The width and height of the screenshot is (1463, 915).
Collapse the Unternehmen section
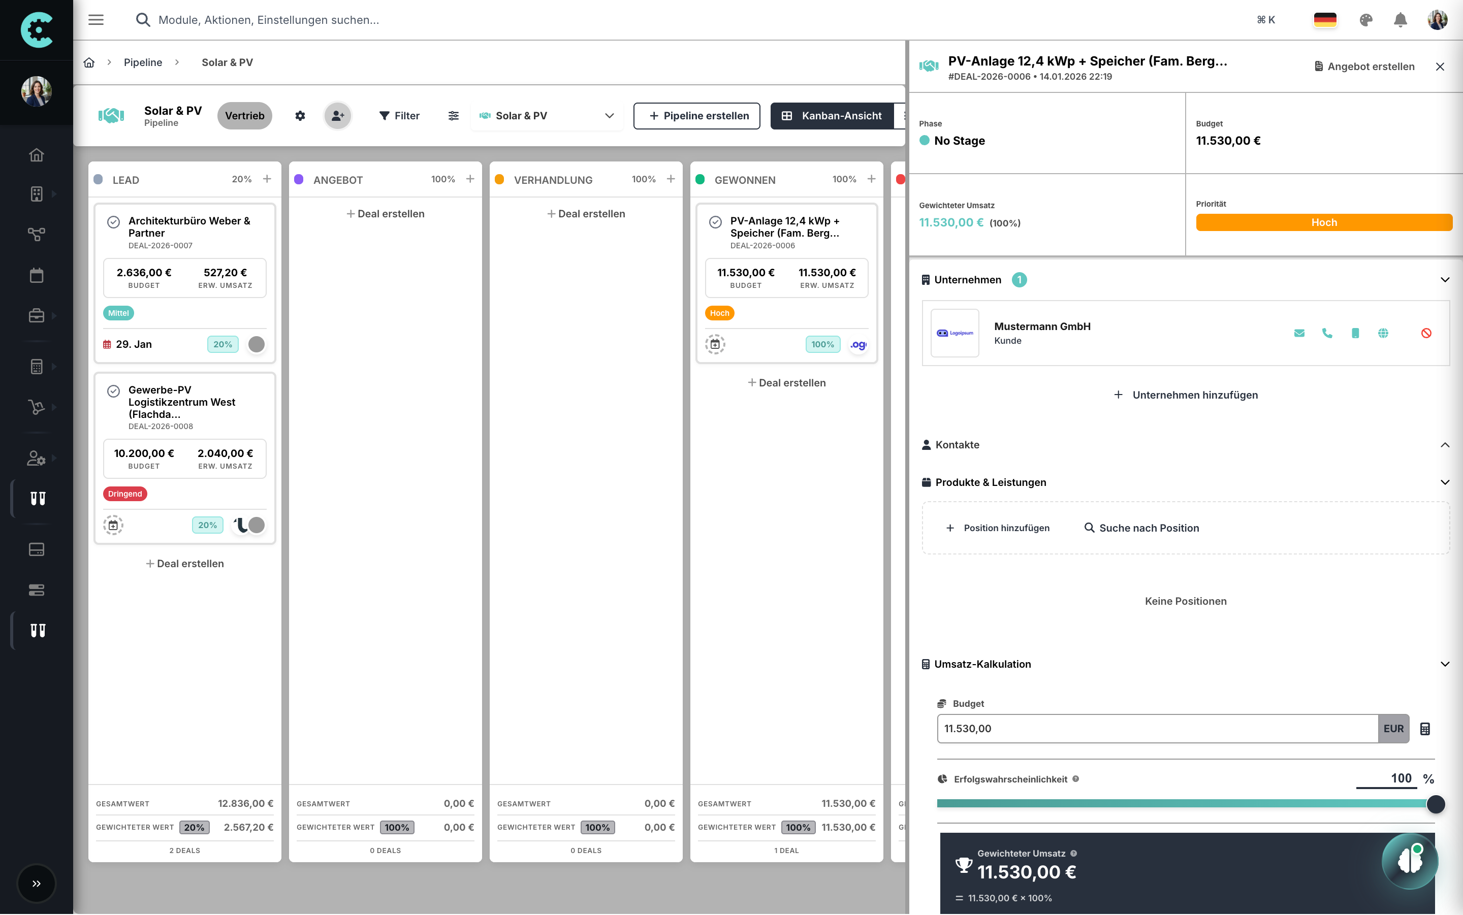1445,280
